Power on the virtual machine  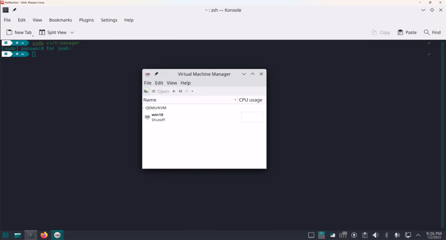(174, 91)
